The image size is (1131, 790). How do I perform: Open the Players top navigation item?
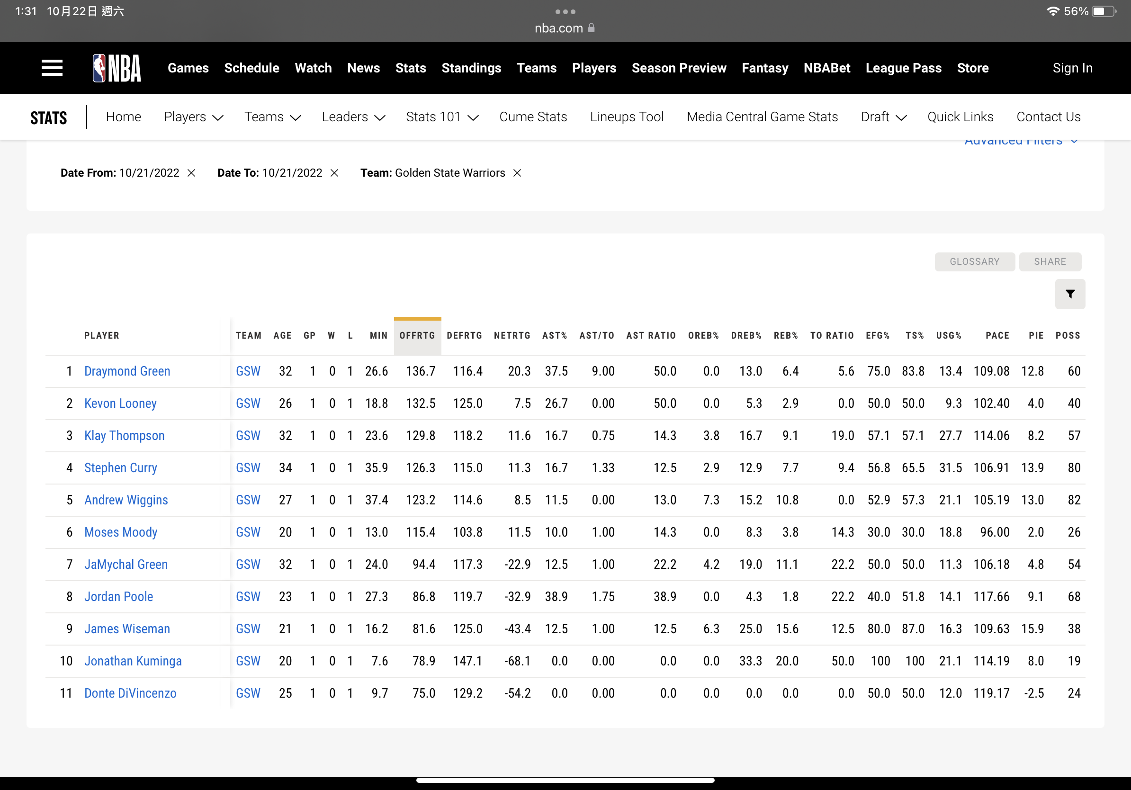(x=594, y=68)
